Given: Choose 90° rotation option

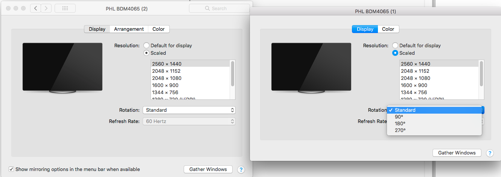Looking at the screenshot, I should pos(434,117).
